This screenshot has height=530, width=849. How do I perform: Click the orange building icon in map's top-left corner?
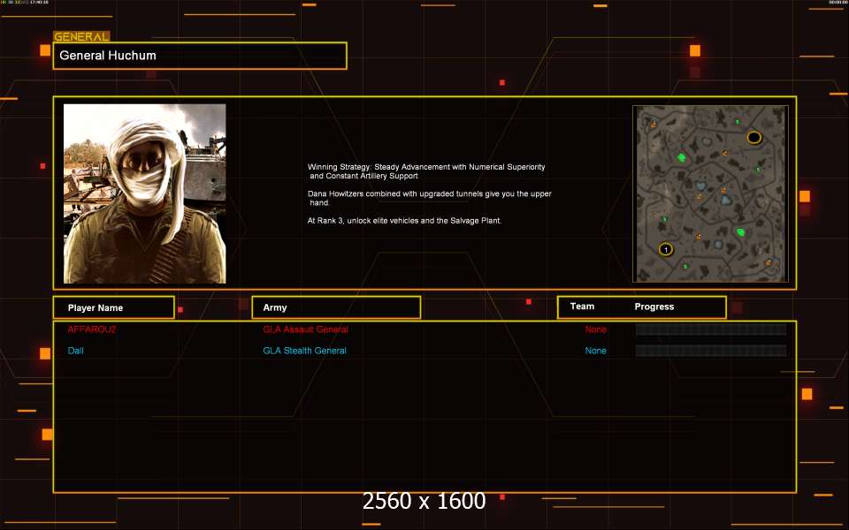(654, 125)
